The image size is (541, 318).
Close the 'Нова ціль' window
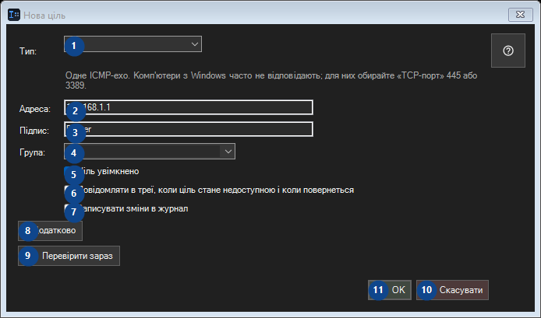[520, 15]
